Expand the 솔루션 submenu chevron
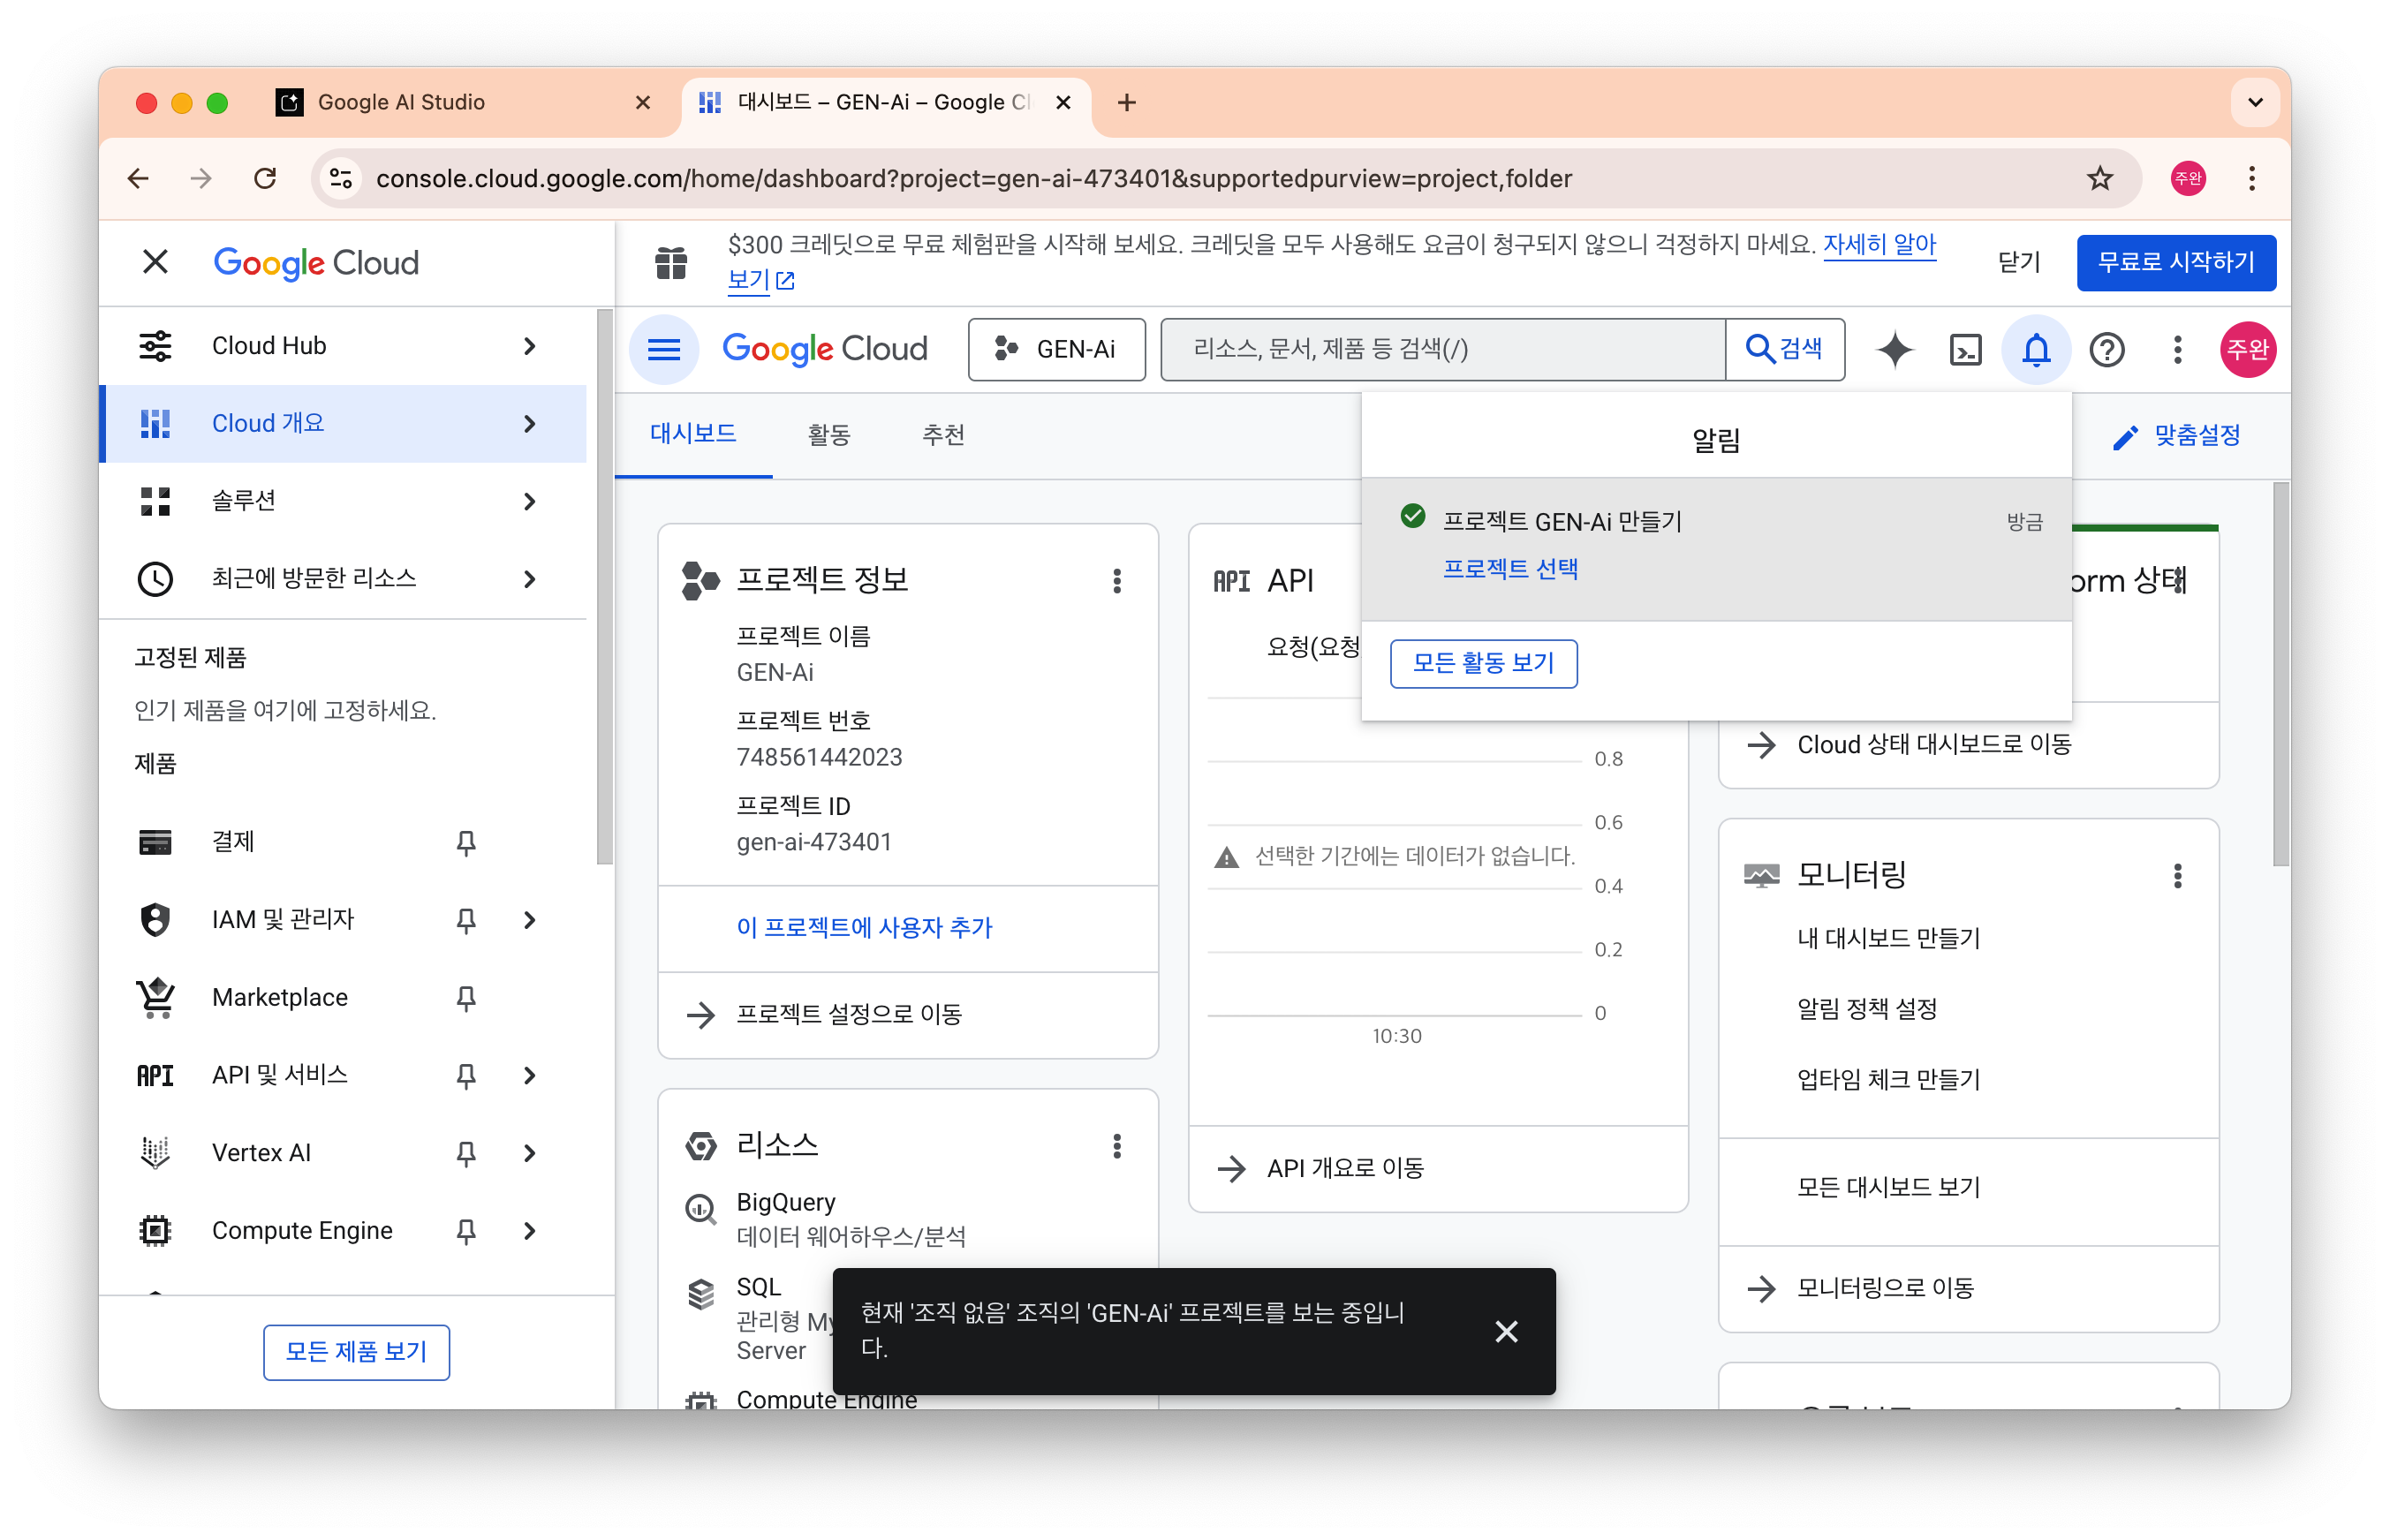The height and width of the screenshot is (1540, 2390). click(x=530, y=501)
